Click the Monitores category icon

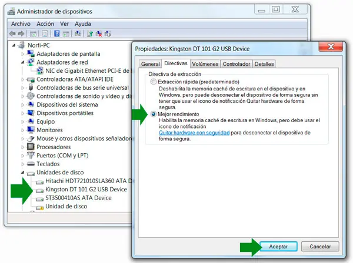tap(31, 130)
